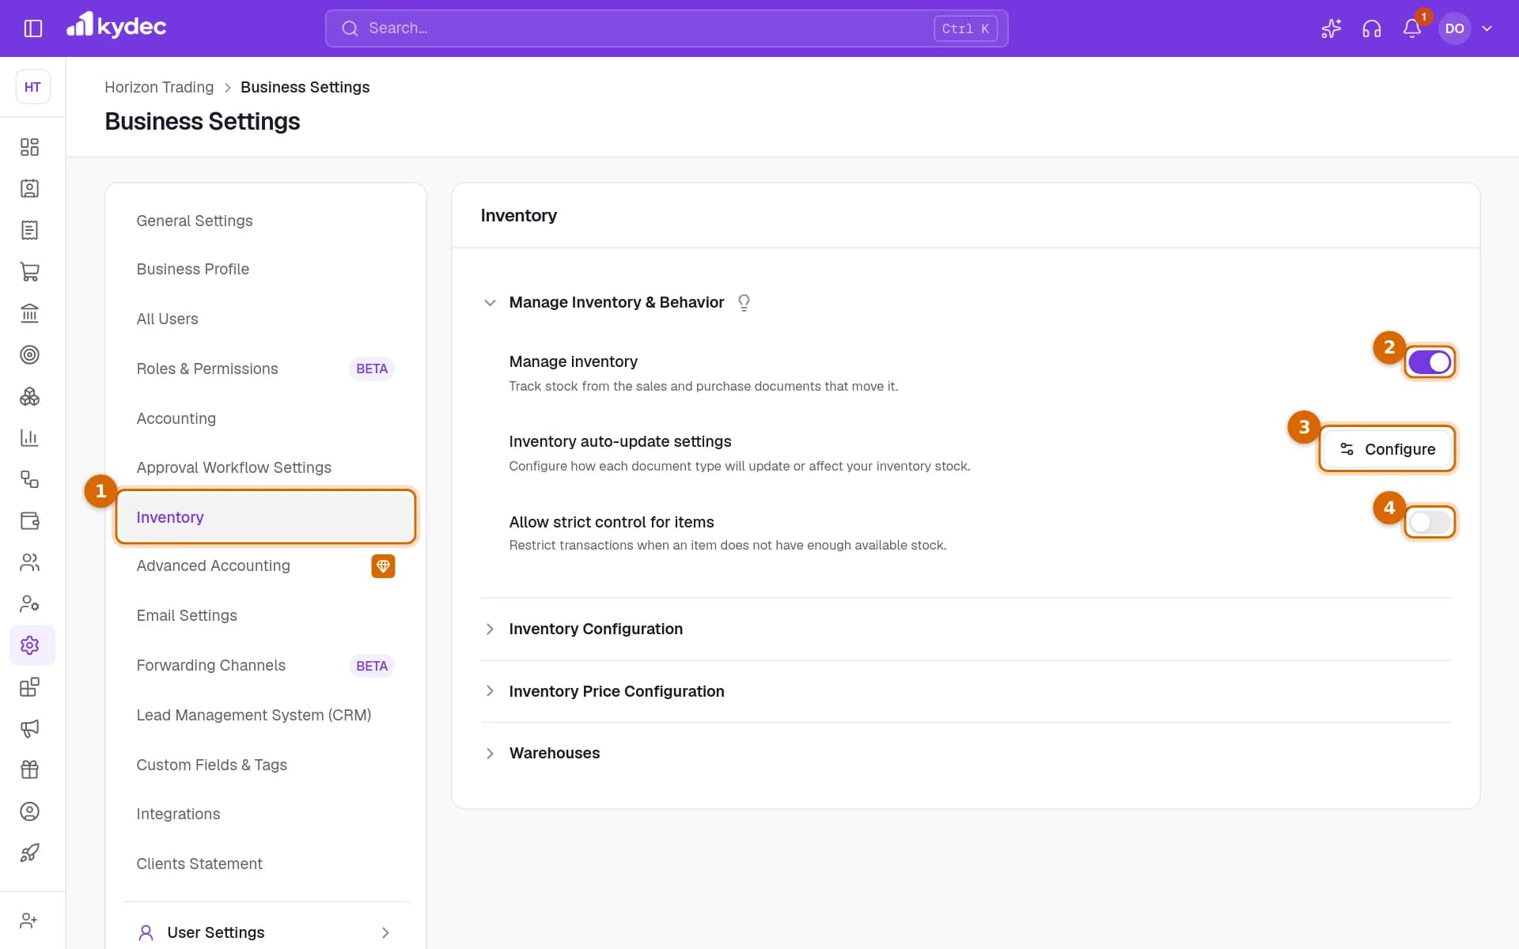The height and width of the screenshot is (949, 1519).
Task: Click the add-user icon at sidebar bottom
Action: pos(29,921)
